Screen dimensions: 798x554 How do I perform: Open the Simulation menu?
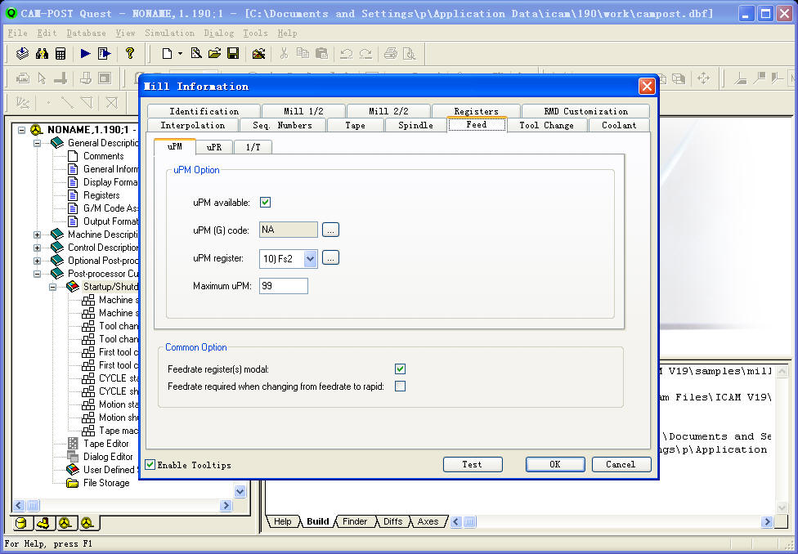(169, 33)
